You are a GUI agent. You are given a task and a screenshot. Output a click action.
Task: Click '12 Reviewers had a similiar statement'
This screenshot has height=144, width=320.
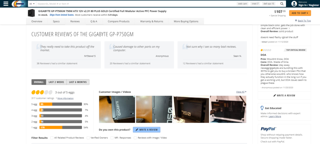(x=203, y=64)
